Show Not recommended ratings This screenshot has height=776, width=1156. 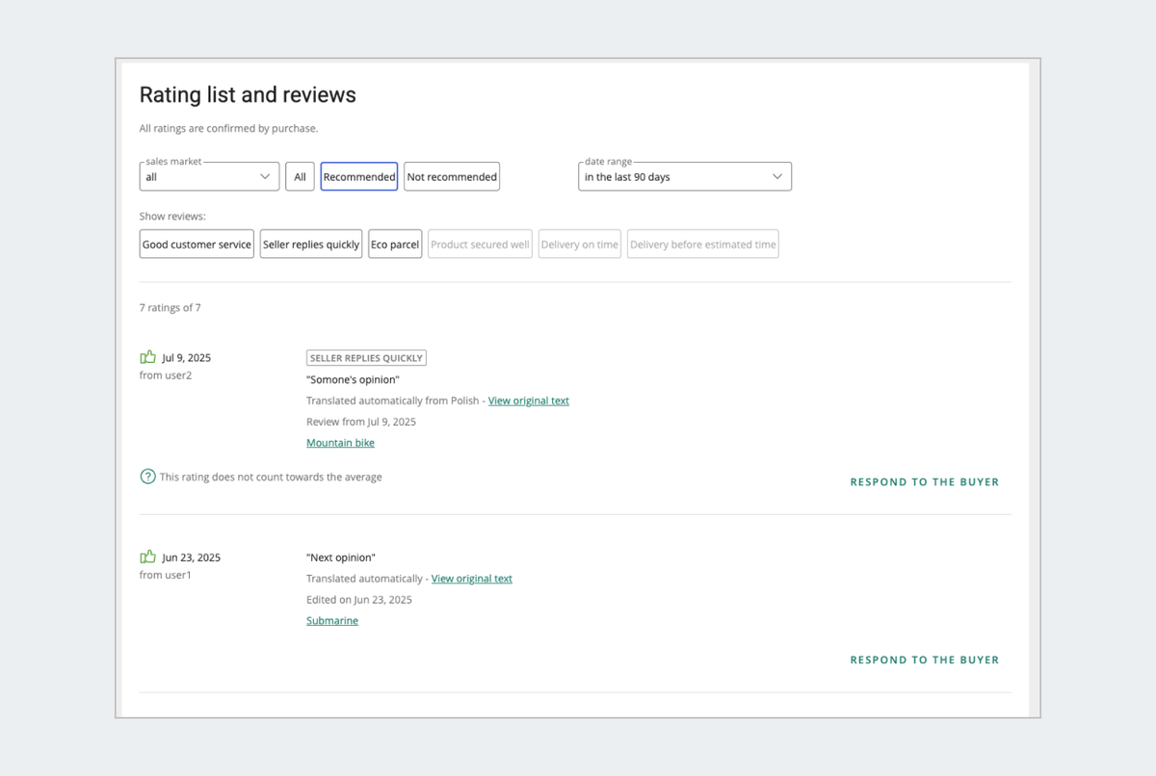coord(452,177)
